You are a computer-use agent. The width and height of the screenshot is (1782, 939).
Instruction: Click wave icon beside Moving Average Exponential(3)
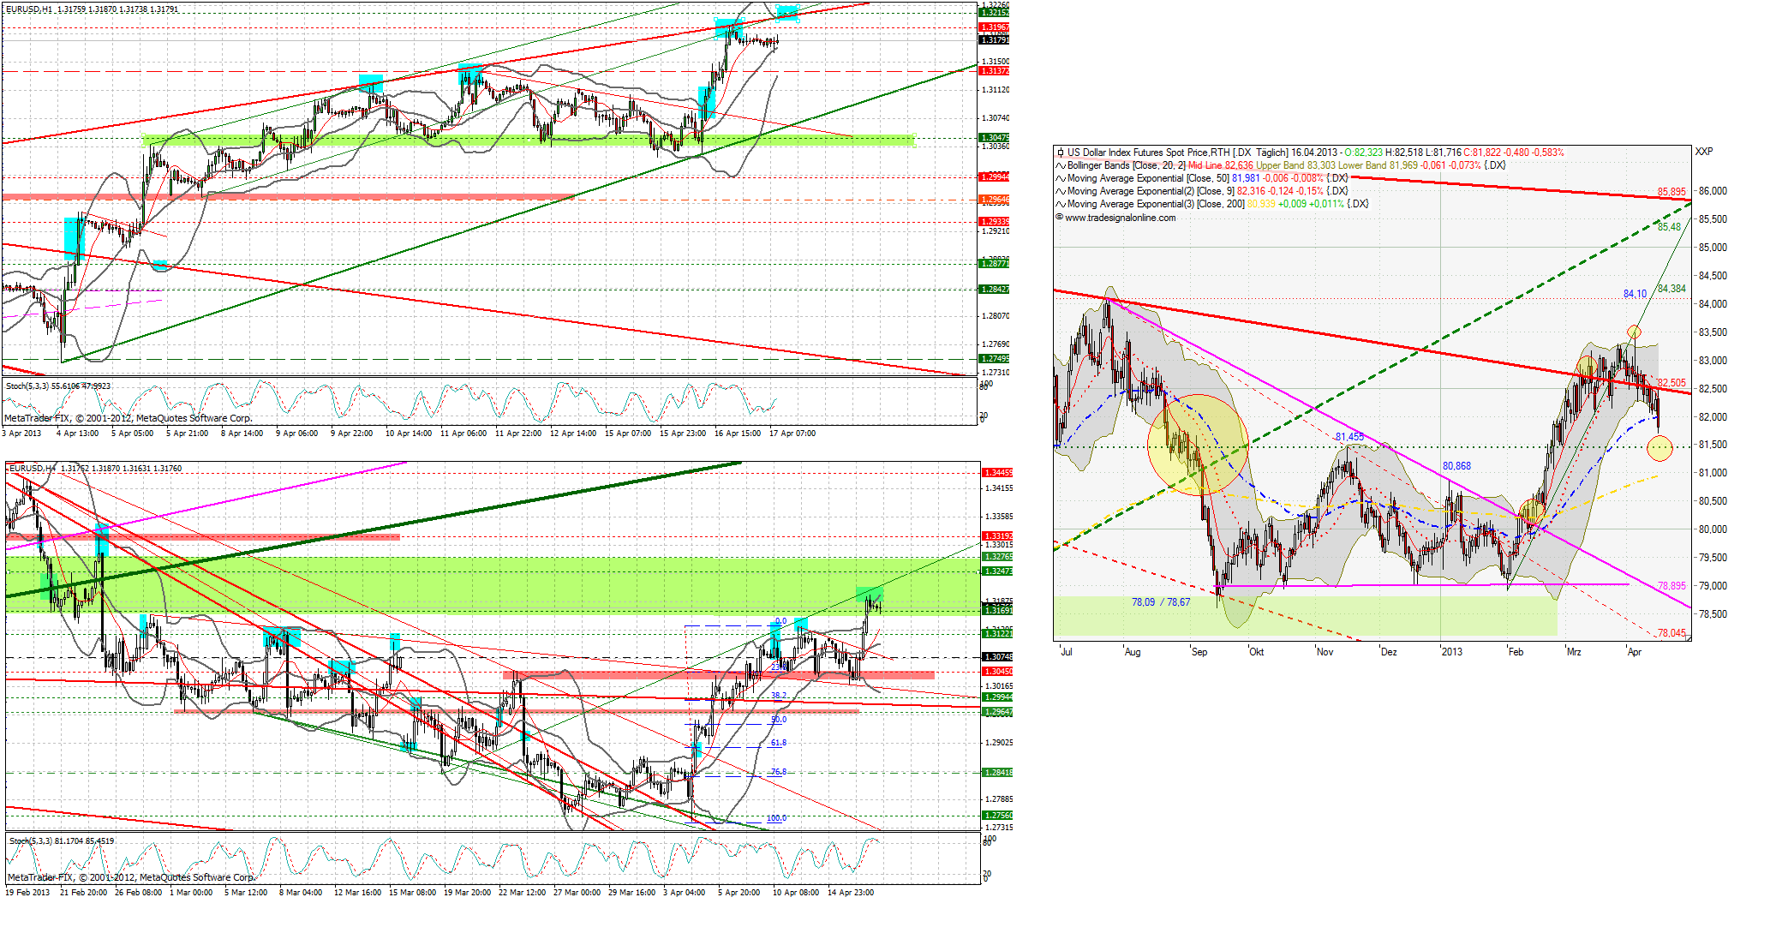[x=1061, y=204]
